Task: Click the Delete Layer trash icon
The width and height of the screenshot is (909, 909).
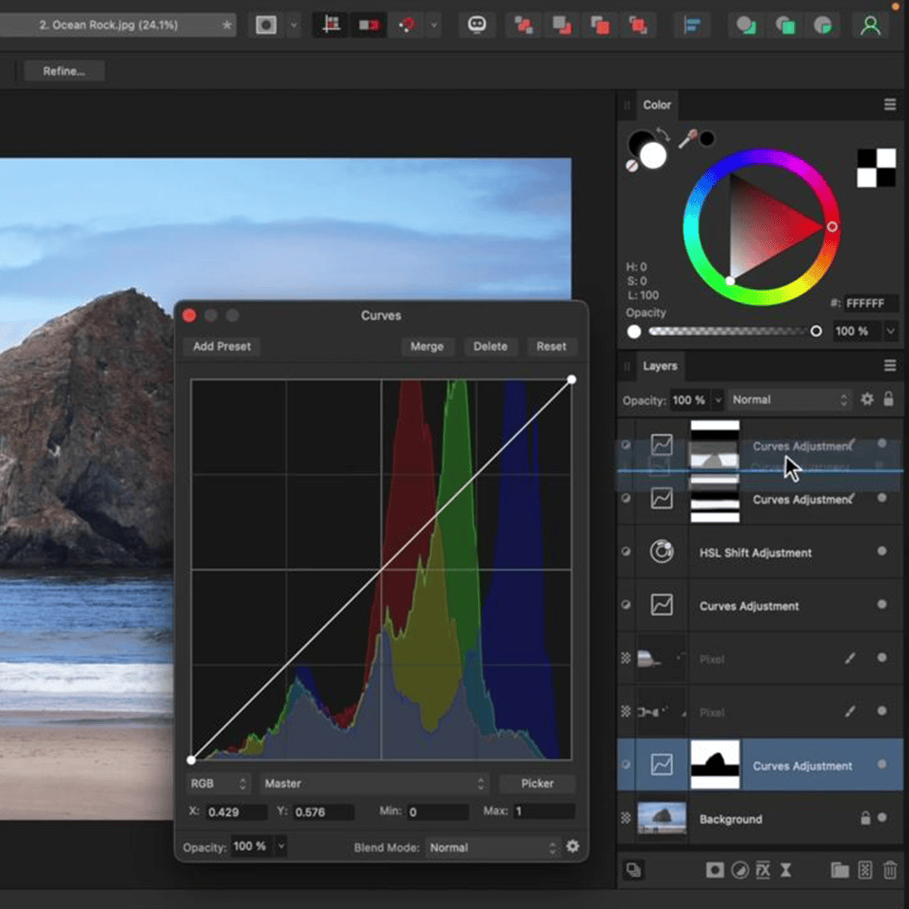Action: coord(891,870)
